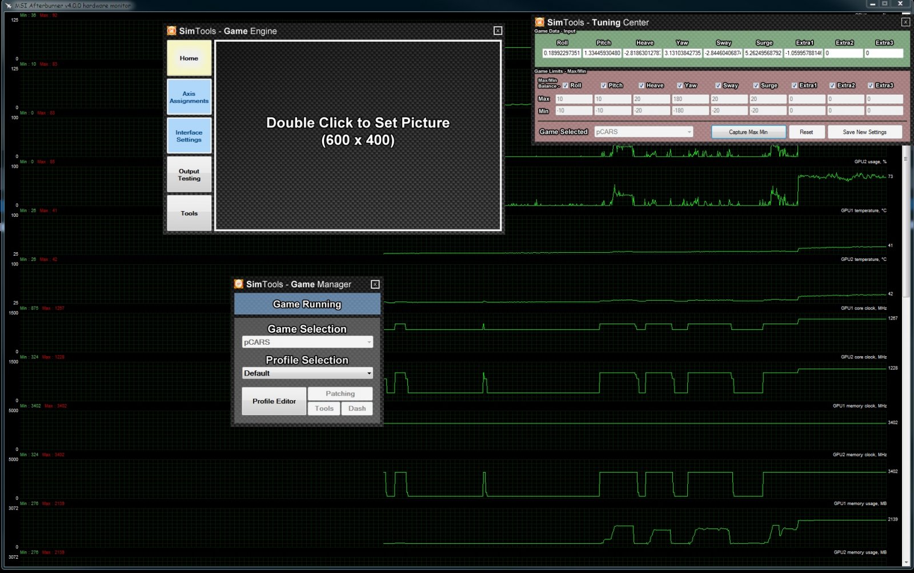Toggle the Extra2 balance checkbox

[x=832, y=86]
